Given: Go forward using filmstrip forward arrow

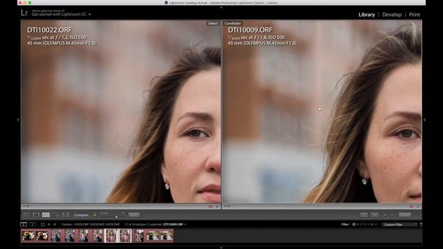Looking at the screenshot, I should tap(55, 224).
